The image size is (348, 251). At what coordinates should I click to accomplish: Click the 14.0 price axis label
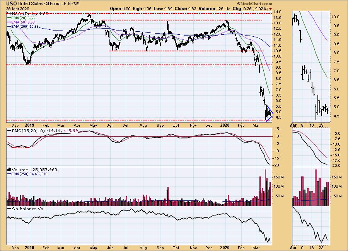[x=278, y=12]
